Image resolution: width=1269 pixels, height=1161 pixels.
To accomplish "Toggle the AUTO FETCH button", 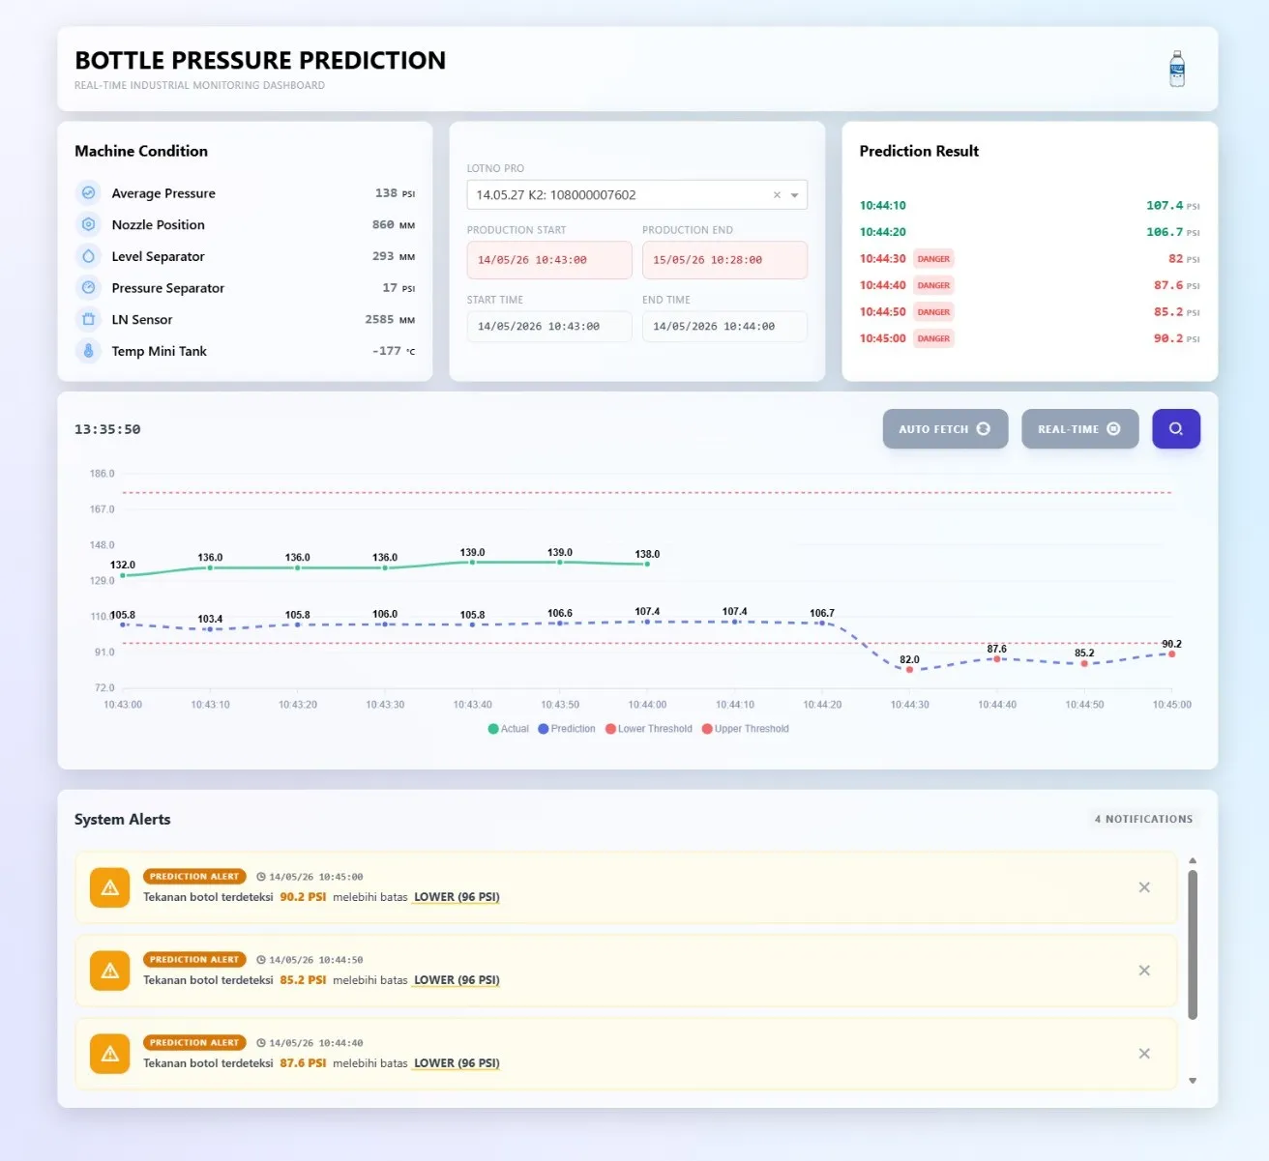I will click(x=945, y=428).
